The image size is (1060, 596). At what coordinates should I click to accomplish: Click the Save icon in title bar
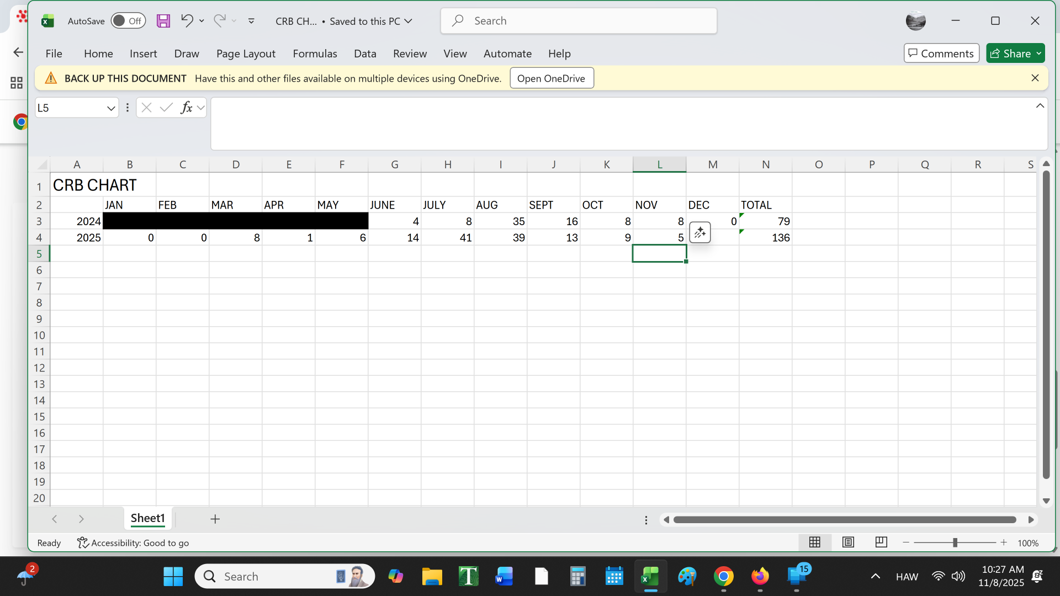click(163, 21)
